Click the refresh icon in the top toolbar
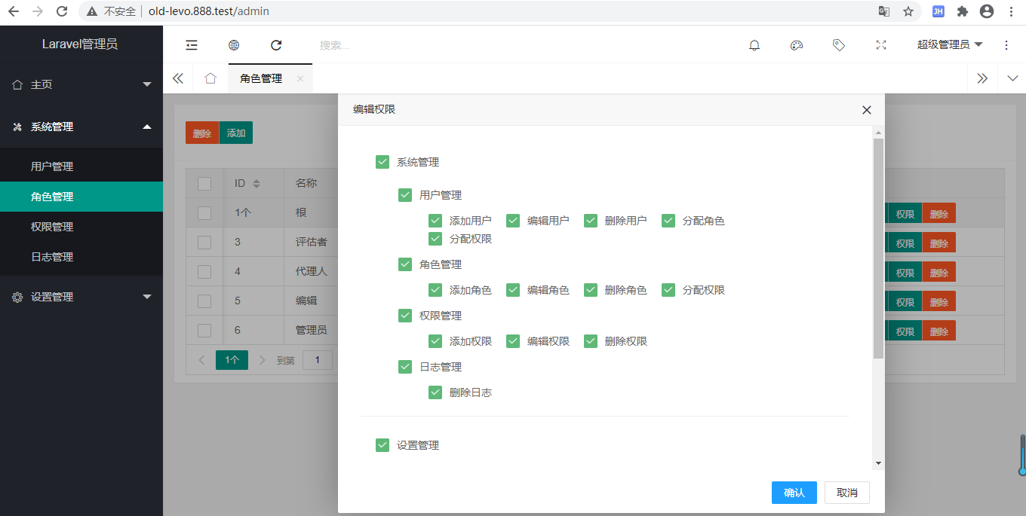 click(275, 45)
